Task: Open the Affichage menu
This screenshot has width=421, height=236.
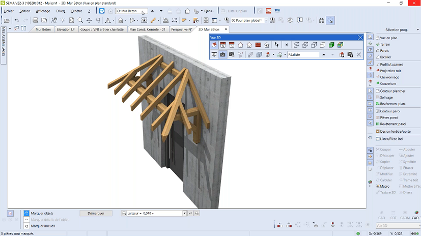Action: click(43, 11)
